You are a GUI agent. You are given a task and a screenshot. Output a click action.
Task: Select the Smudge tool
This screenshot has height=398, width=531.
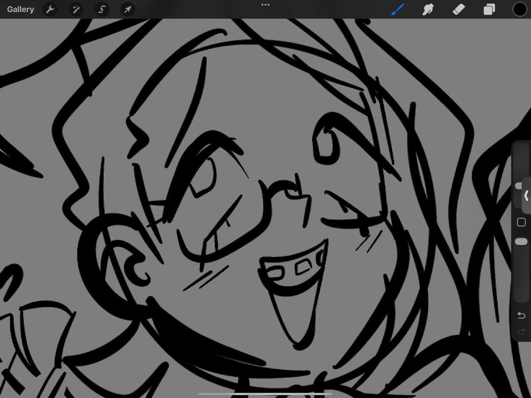click(x=428, y=9)
